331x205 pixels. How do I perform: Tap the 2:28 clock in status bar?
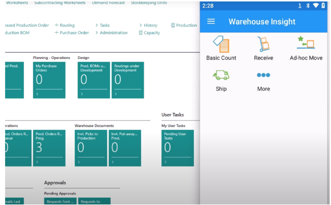tap(208, 6)
